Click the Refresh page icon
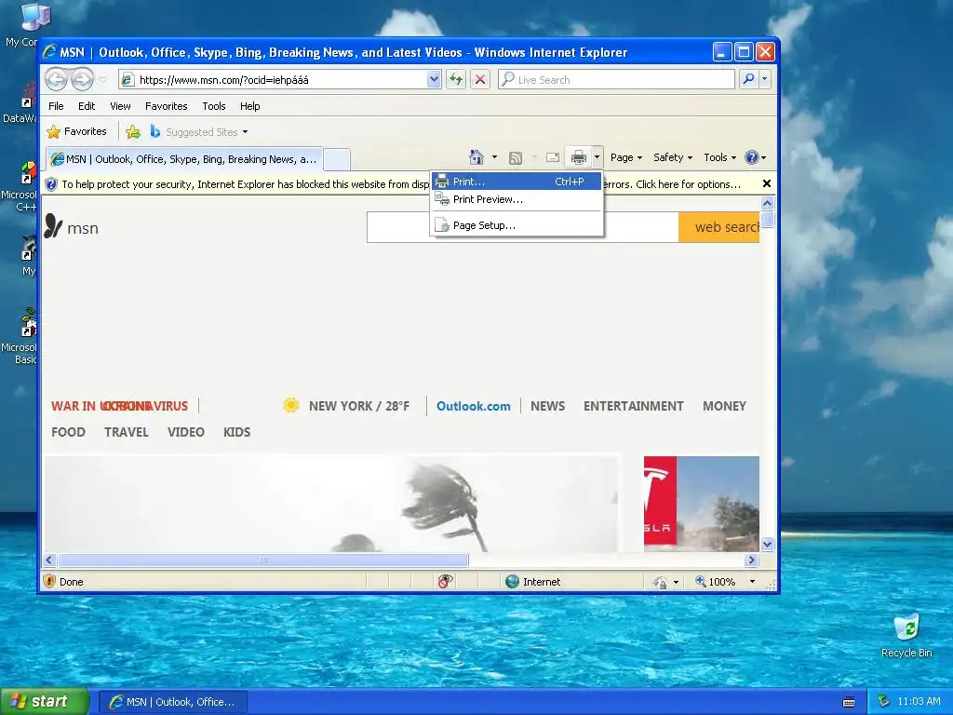The height and width of the screenshot is (715, 953). (x=456, y=80)
